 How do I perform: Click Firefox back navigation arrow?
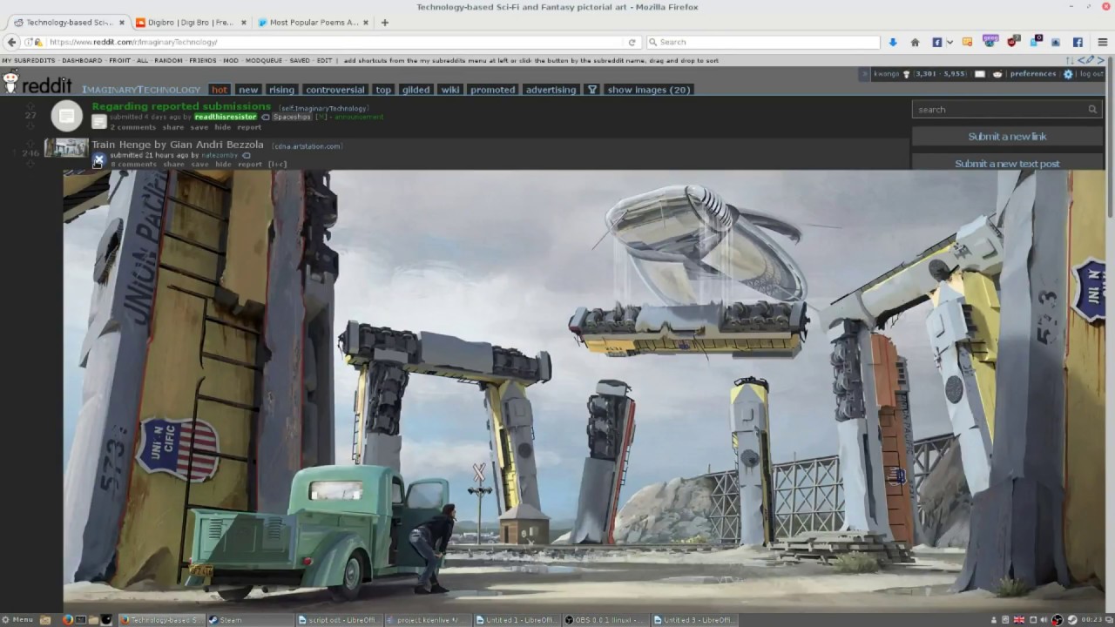click(x=11, y=42)
